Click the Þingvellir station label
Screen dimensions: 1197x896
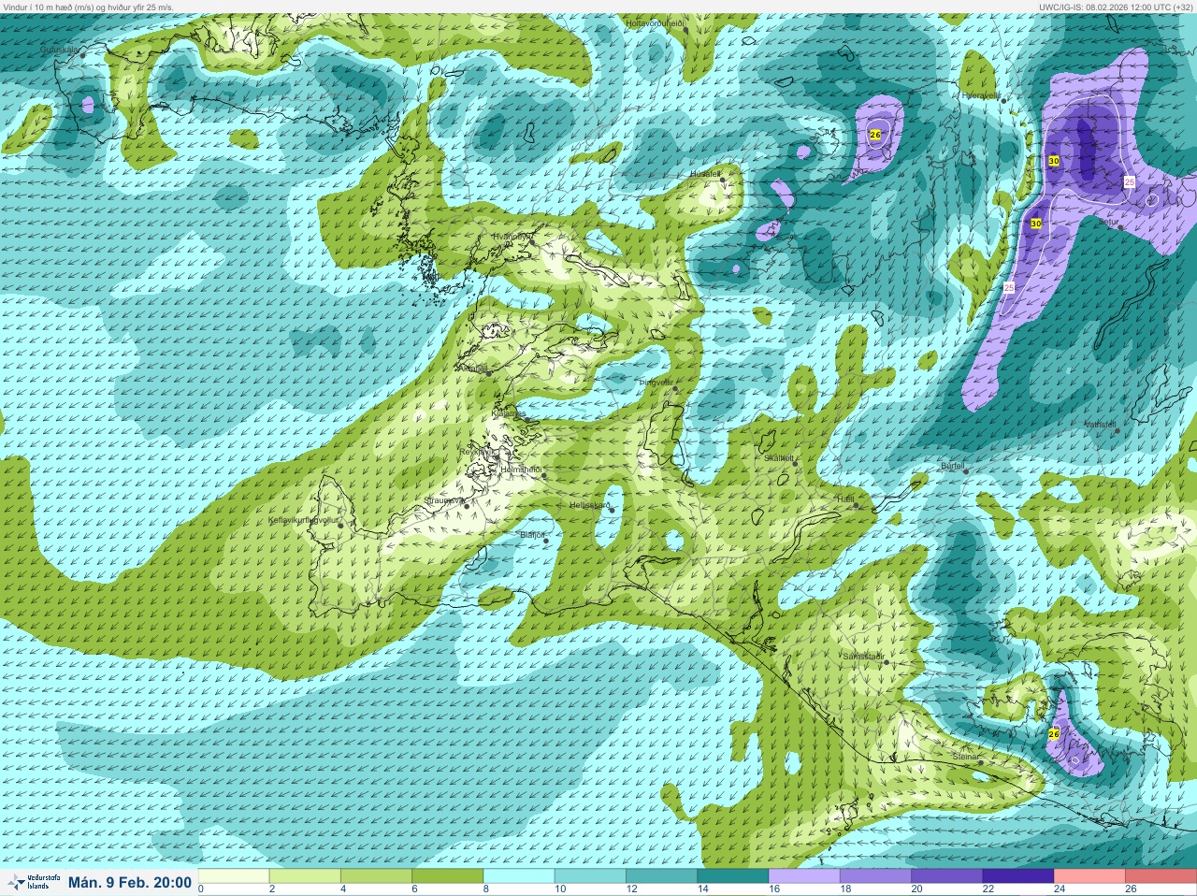tap(655, 383)
